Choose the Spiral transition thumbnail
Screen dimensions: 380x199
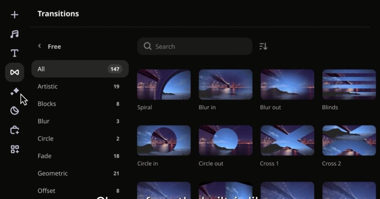164,84
